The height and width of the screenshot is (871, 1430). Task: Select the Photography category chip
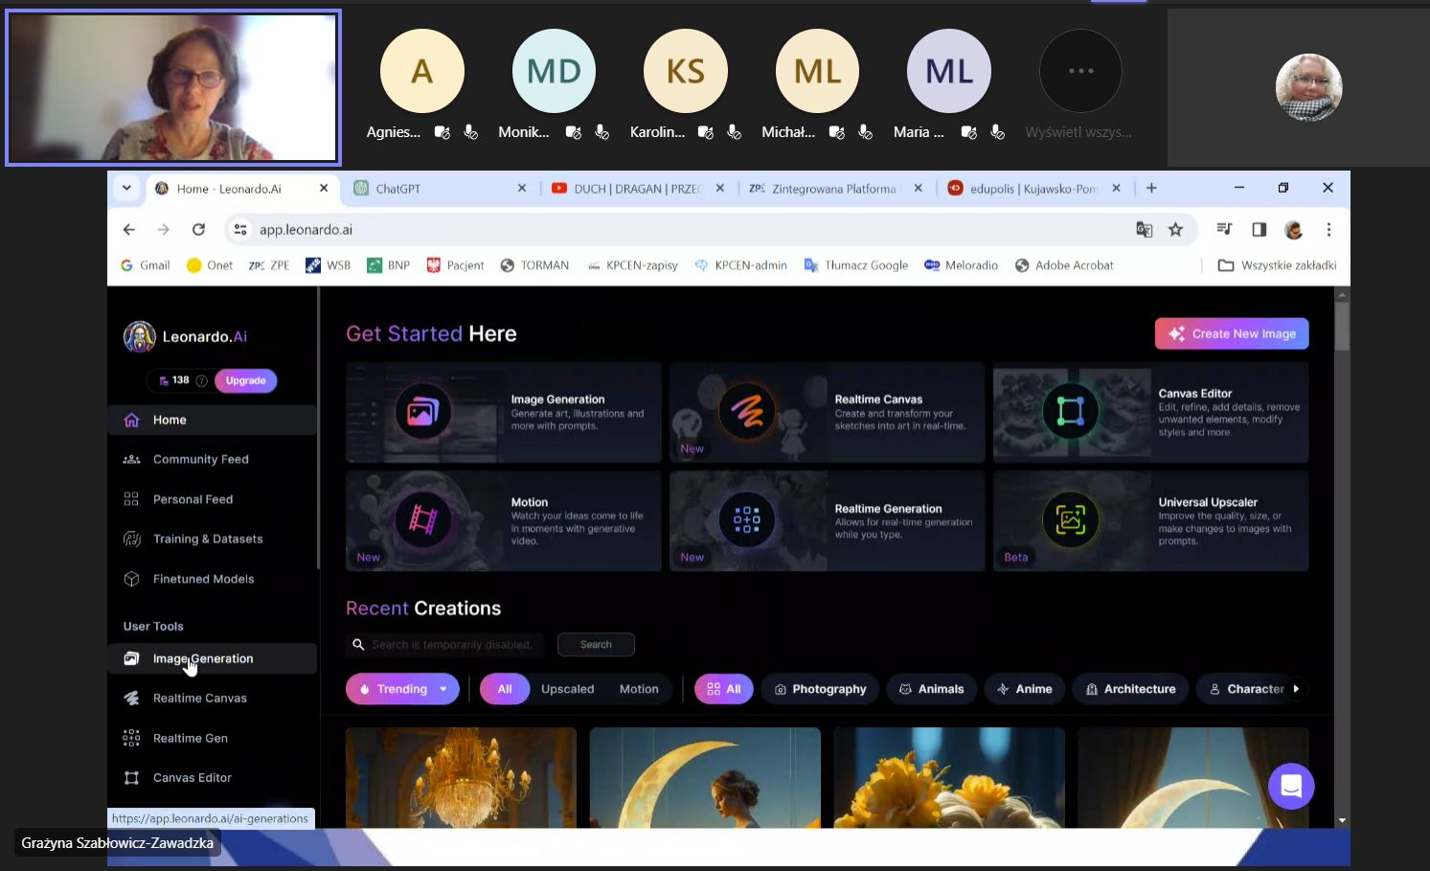(820, 689)
